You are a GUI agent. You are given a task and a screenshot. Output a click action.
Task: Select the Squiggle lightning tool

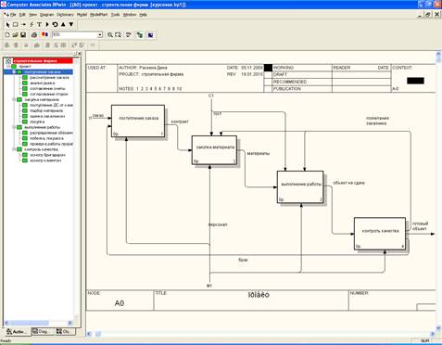coord(32,24)
